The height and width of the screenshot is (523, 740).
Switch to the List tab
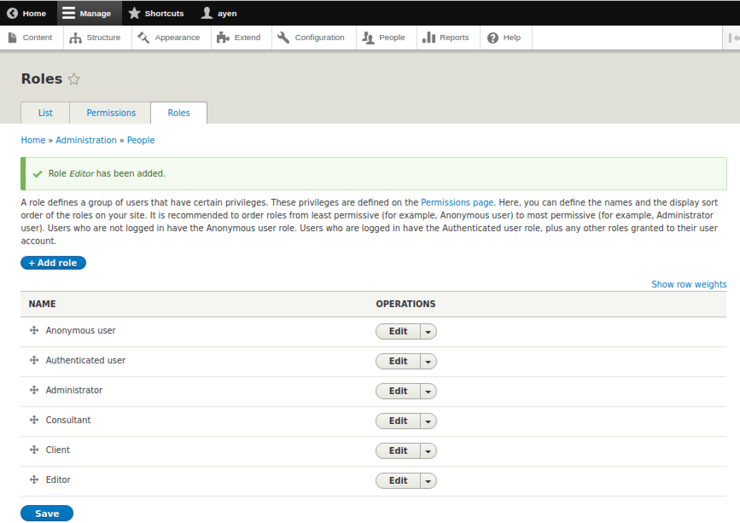tap(45, 113)
